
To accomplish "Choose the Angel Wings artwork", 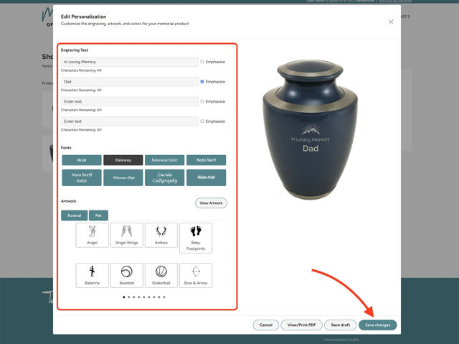I will pos(127,235).
